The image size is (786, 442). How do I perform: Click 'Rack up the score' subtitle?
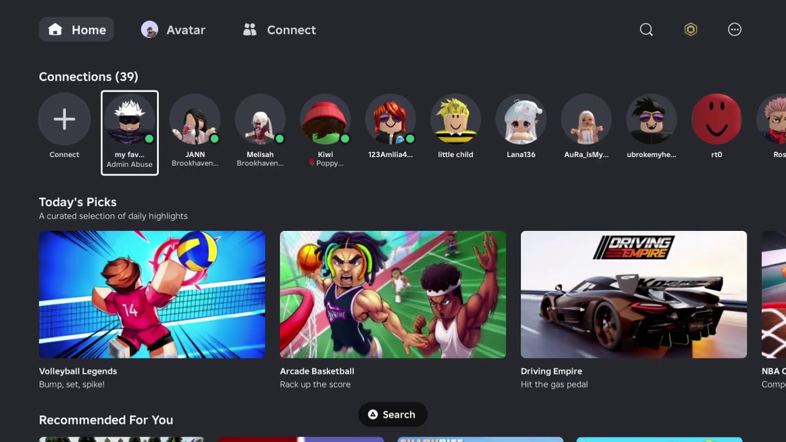point(315,384)
